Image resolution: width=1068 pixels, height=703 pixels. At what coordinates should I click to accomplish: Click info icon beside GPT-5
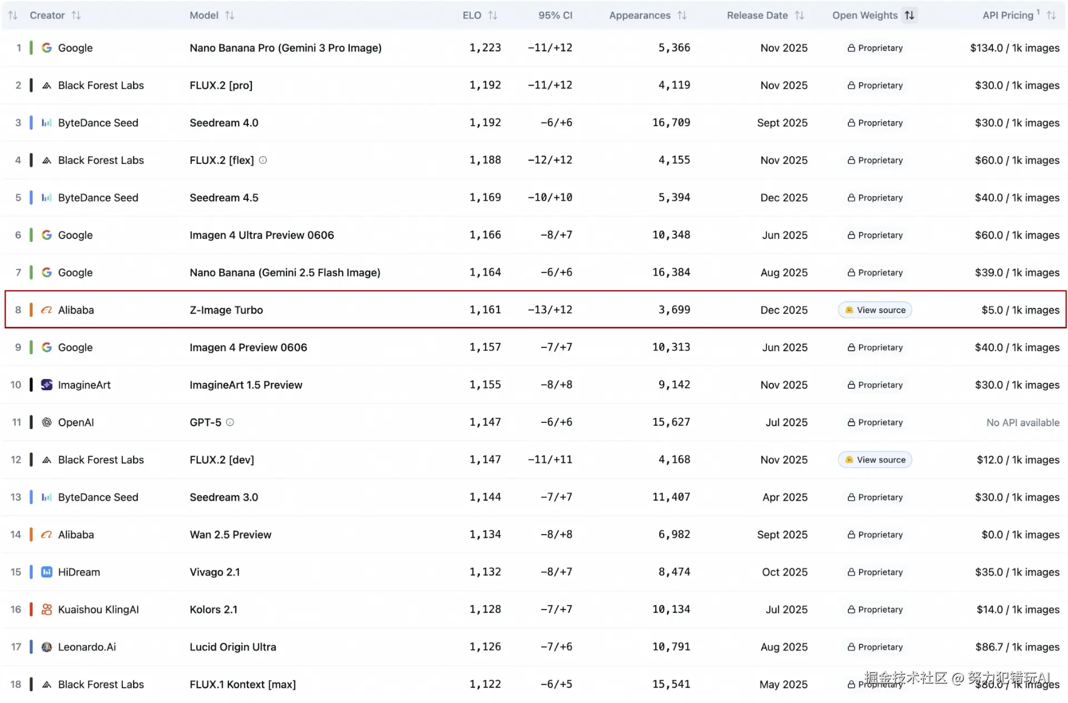pos(230,422)
